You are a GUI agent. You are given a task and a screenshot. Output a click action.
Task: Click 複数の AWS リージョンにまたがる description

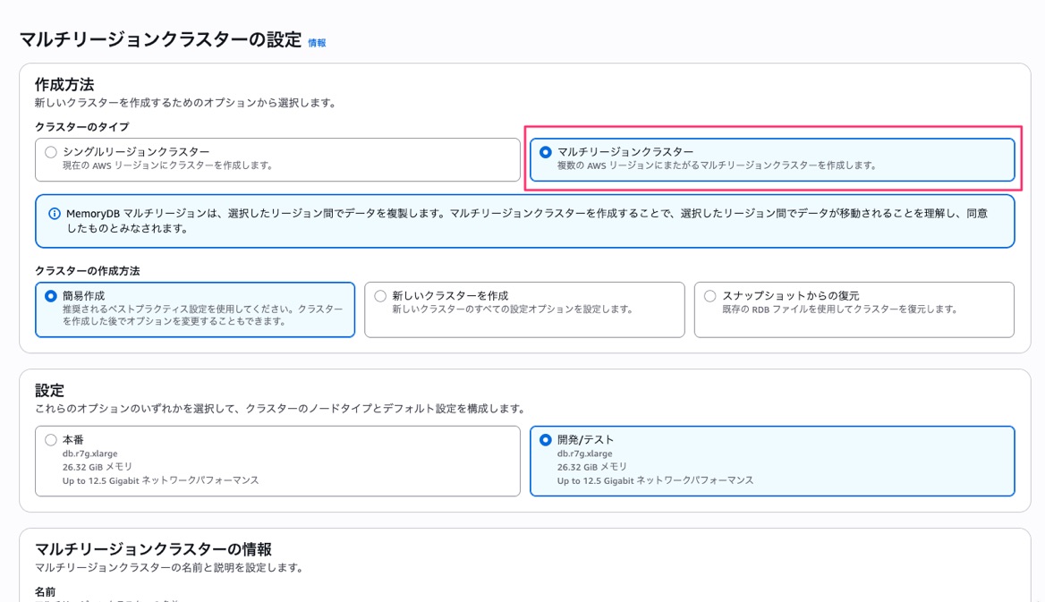coord(718,165)
